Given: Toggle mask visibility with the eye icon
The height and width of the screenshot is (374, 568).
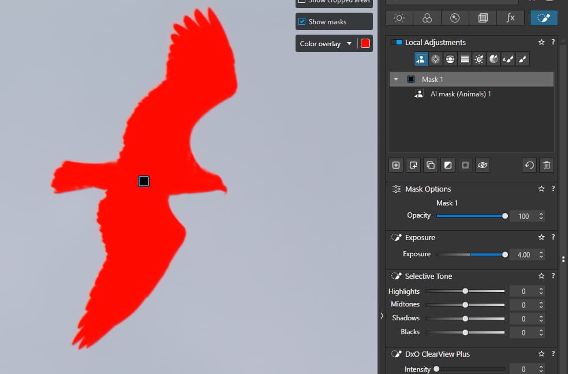Looking at the screenshot, I should [483, 165].
